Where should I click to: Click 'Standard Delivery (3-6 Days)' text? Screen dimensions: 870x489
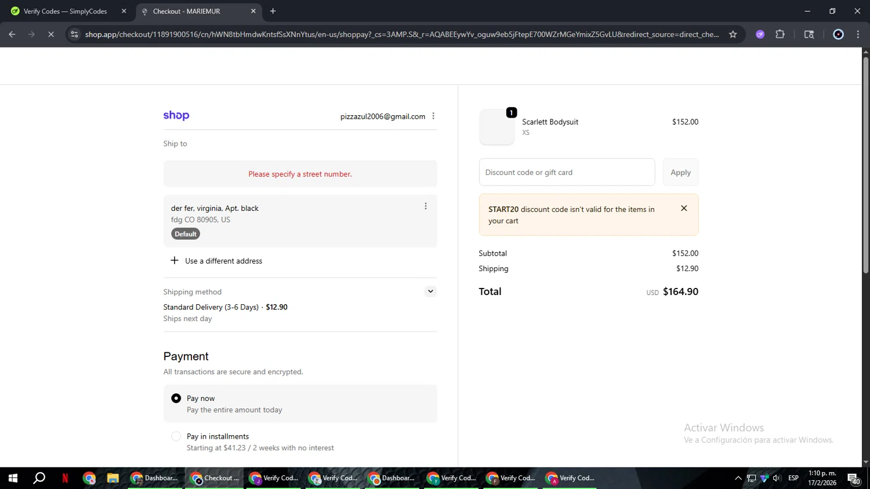point(211,307)
